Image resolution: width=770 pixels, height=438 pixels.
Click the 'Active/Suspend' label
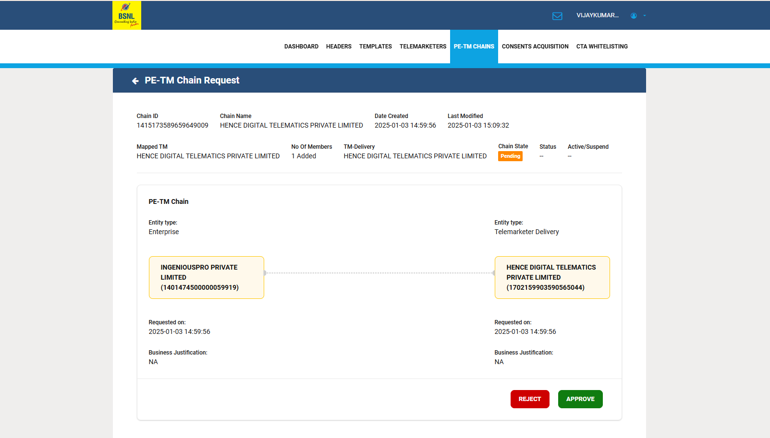click(x=588, y=147)
